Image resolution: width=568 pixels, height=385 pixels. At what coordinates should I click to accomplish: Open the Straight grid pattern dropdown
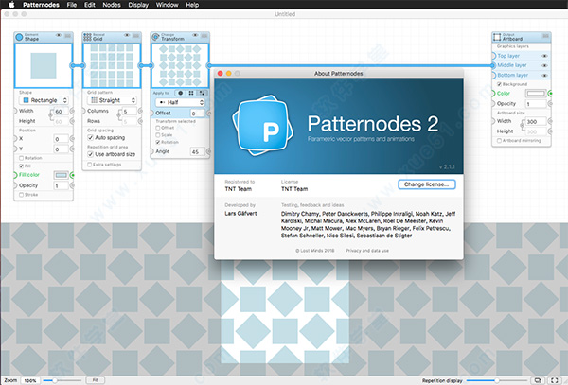pyautogui.click(x=112, y=100)
